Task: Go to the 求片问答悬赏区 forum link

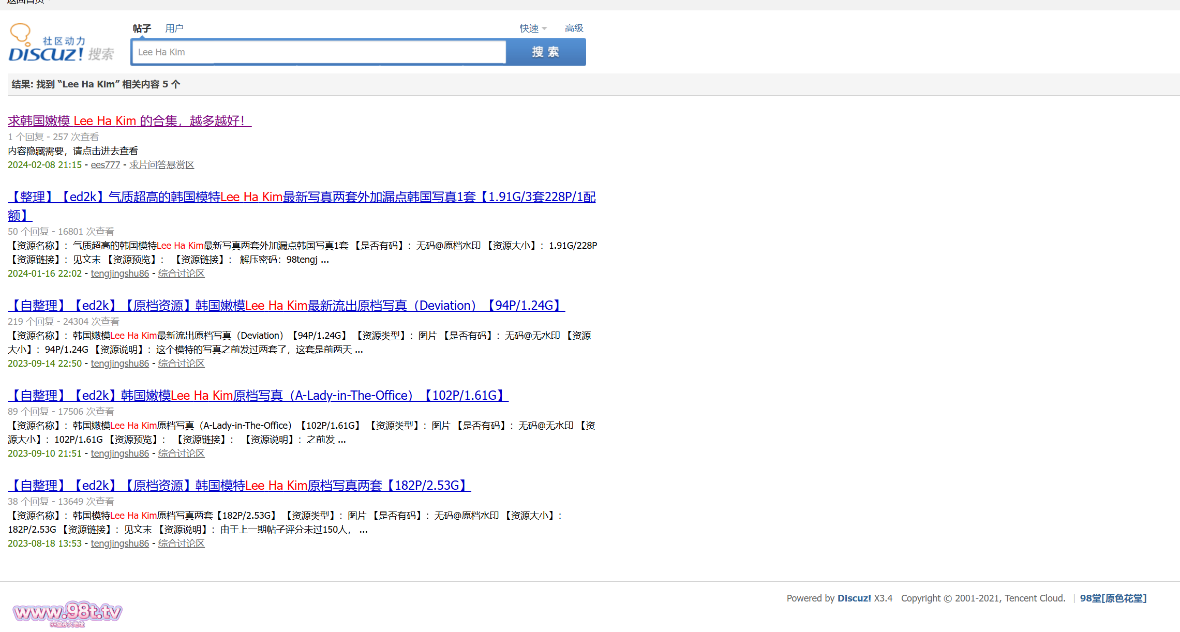Action: coord(162,164)
